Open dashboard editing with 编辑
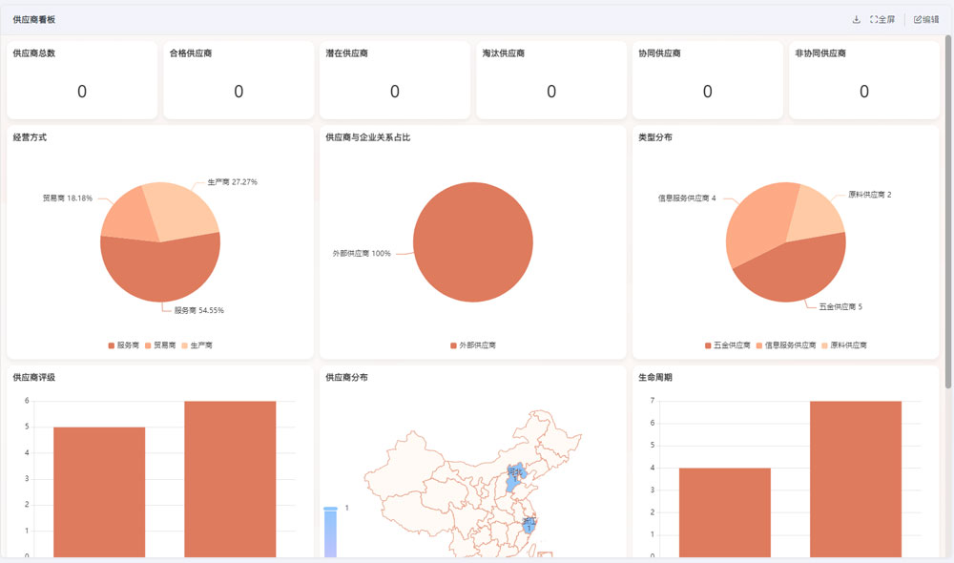 click(925, 19)
